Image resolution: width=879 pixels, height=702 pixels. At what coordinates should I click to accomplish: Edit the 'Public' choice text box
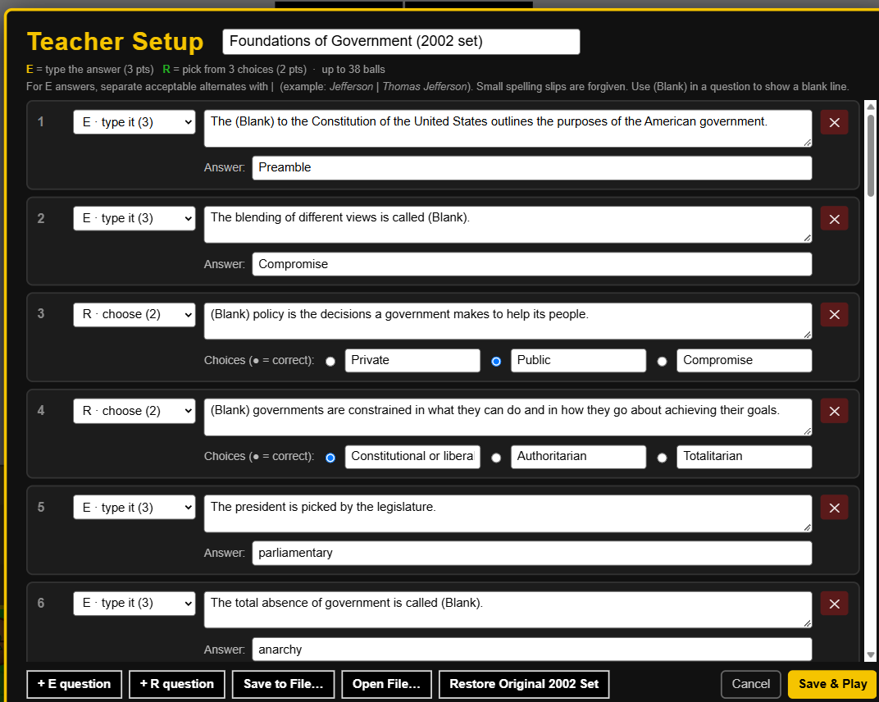click(579, 361)
